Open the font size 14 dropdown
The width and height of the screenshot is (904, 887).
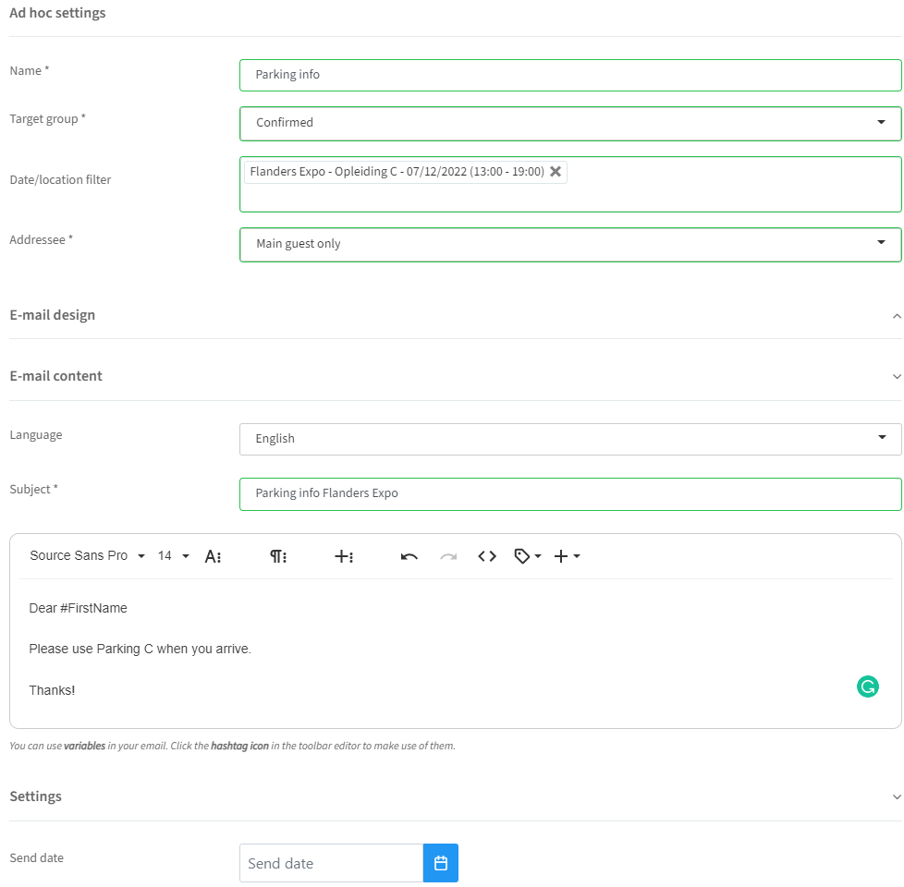coord(173,556)
